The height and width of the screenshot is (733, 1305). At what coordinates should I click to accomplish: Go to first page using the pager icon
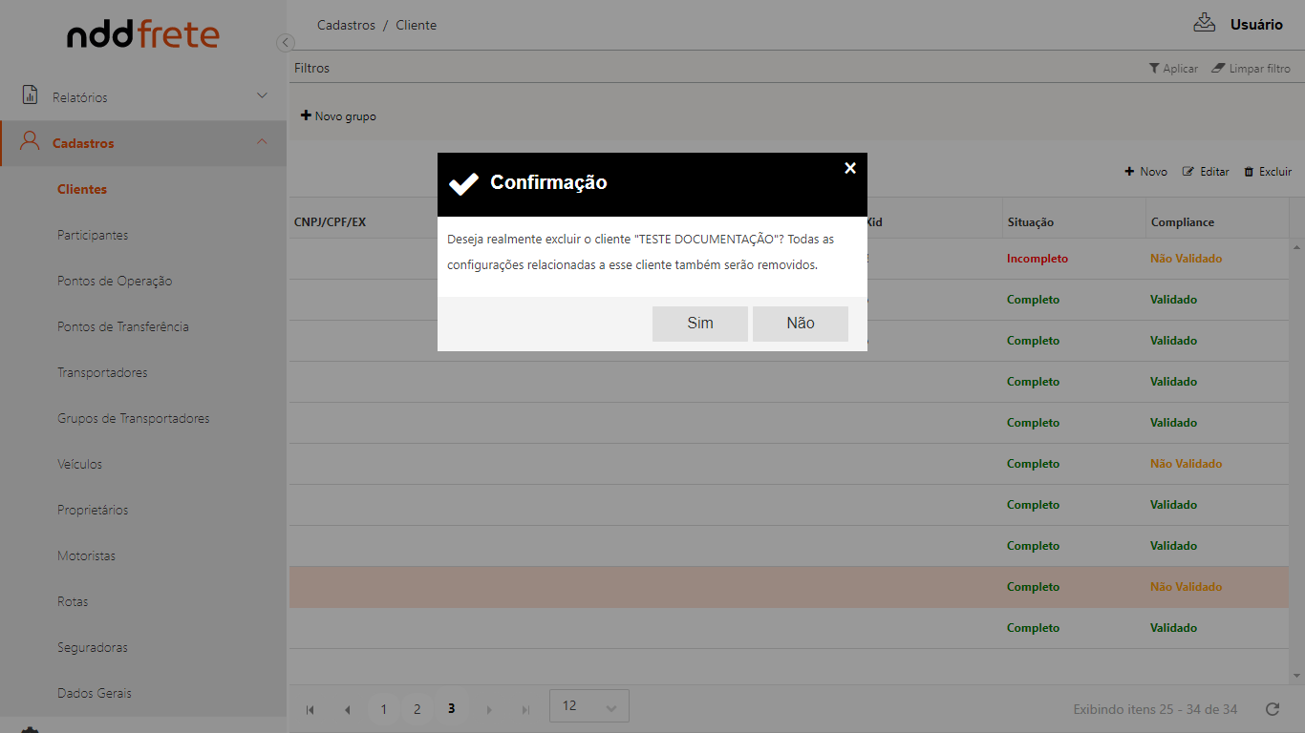point(310,709)
